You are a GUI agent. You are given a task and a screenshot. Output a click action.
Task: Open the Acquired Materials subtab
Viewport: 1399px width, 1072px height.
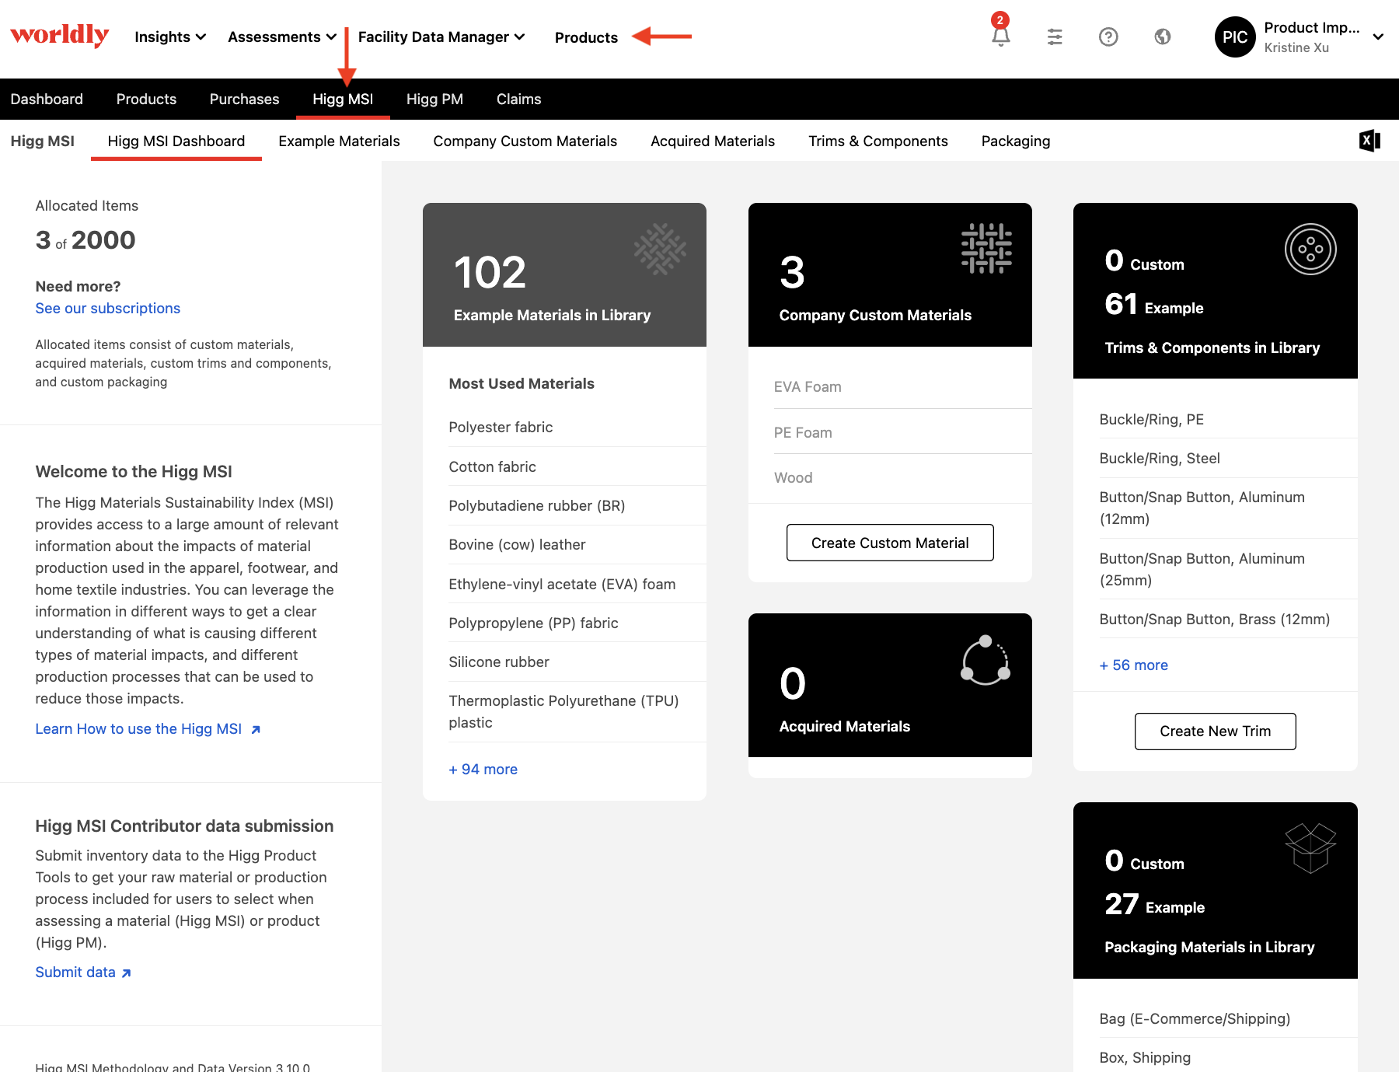point(713,141)
